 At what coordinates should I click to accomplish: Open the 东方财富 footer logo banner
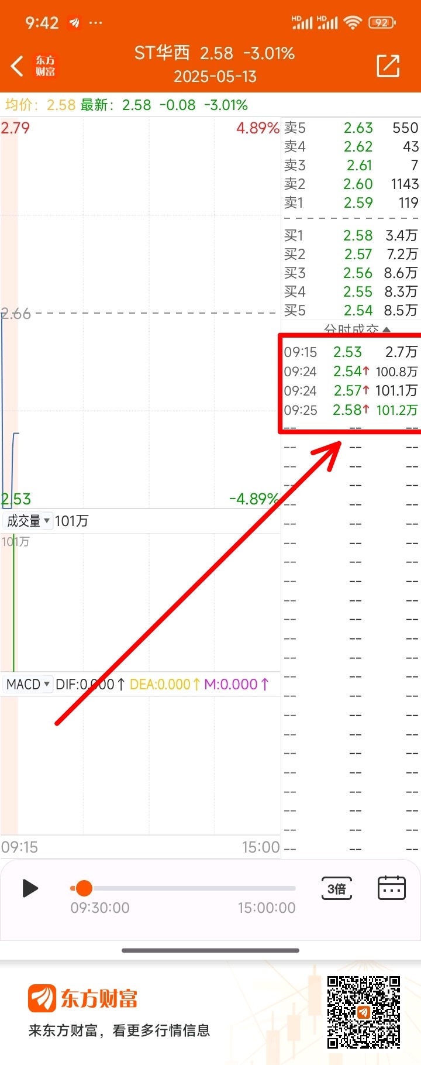(83, 998)
